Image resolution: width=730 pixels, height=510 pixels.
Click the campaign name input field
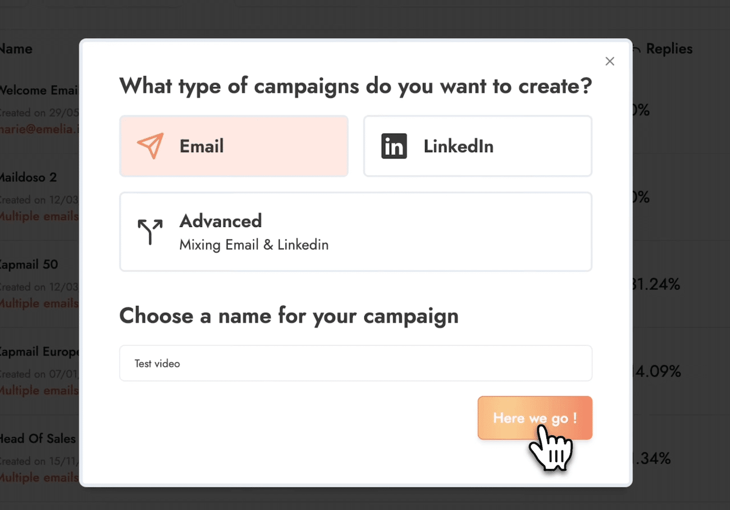tap(355, 363)
